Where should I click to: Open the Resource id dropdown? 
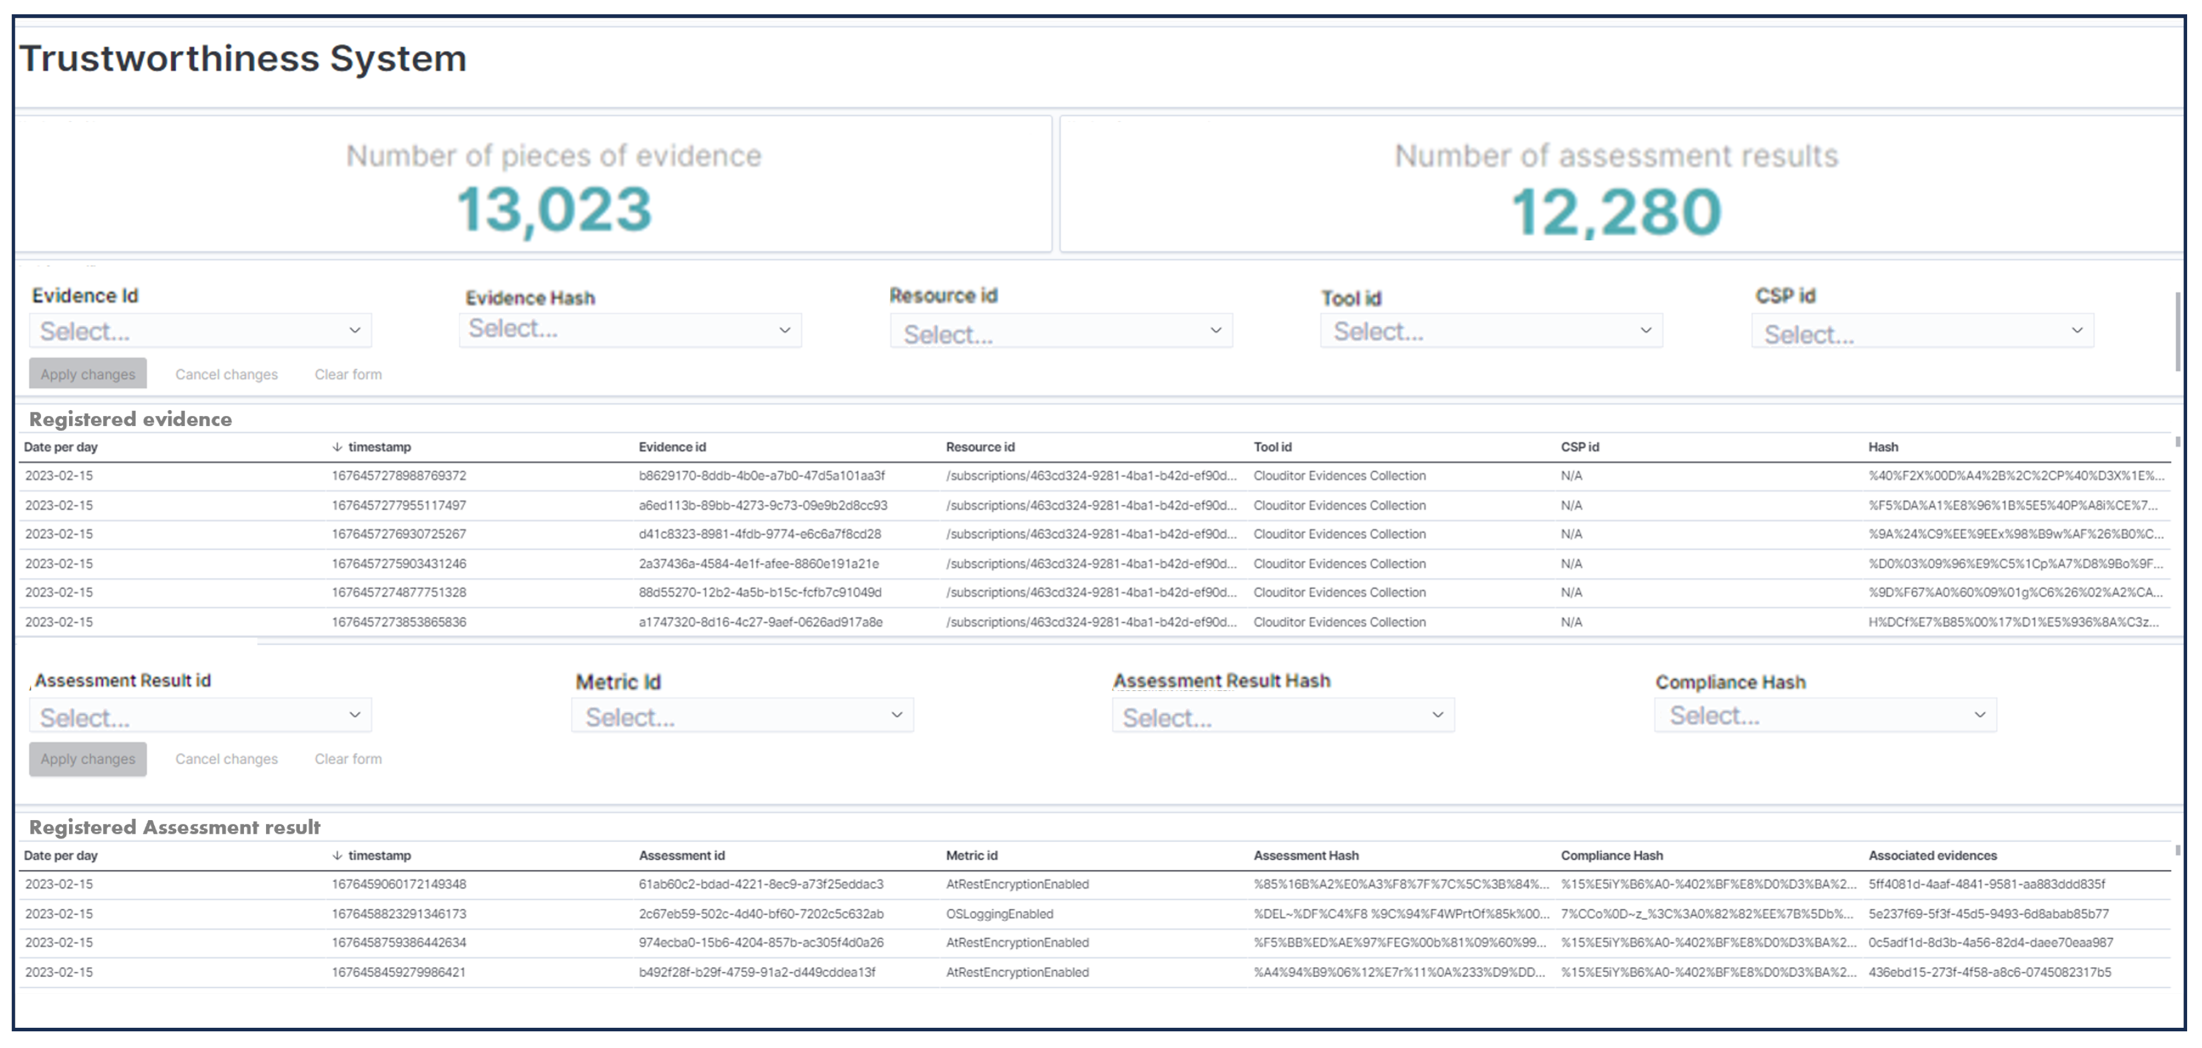[x=1060, y=331]
